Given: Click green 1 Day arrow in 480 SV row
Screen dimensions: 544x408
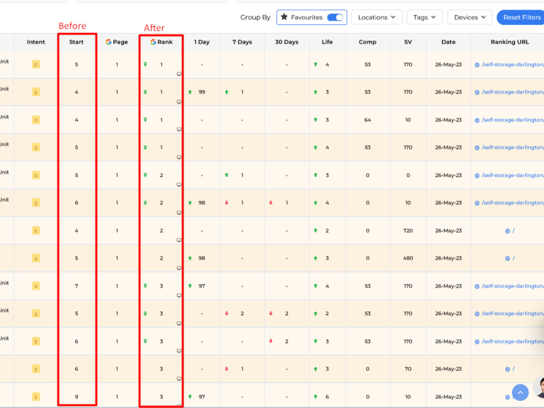Looking at the screenshot, I should (x=190, y=258).
